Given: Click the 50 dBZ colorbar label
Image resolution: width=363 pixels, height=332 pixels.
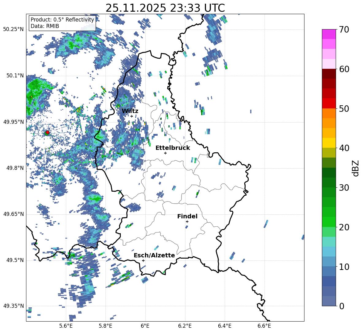Looking at the screenshot, I should click(344, 109).
